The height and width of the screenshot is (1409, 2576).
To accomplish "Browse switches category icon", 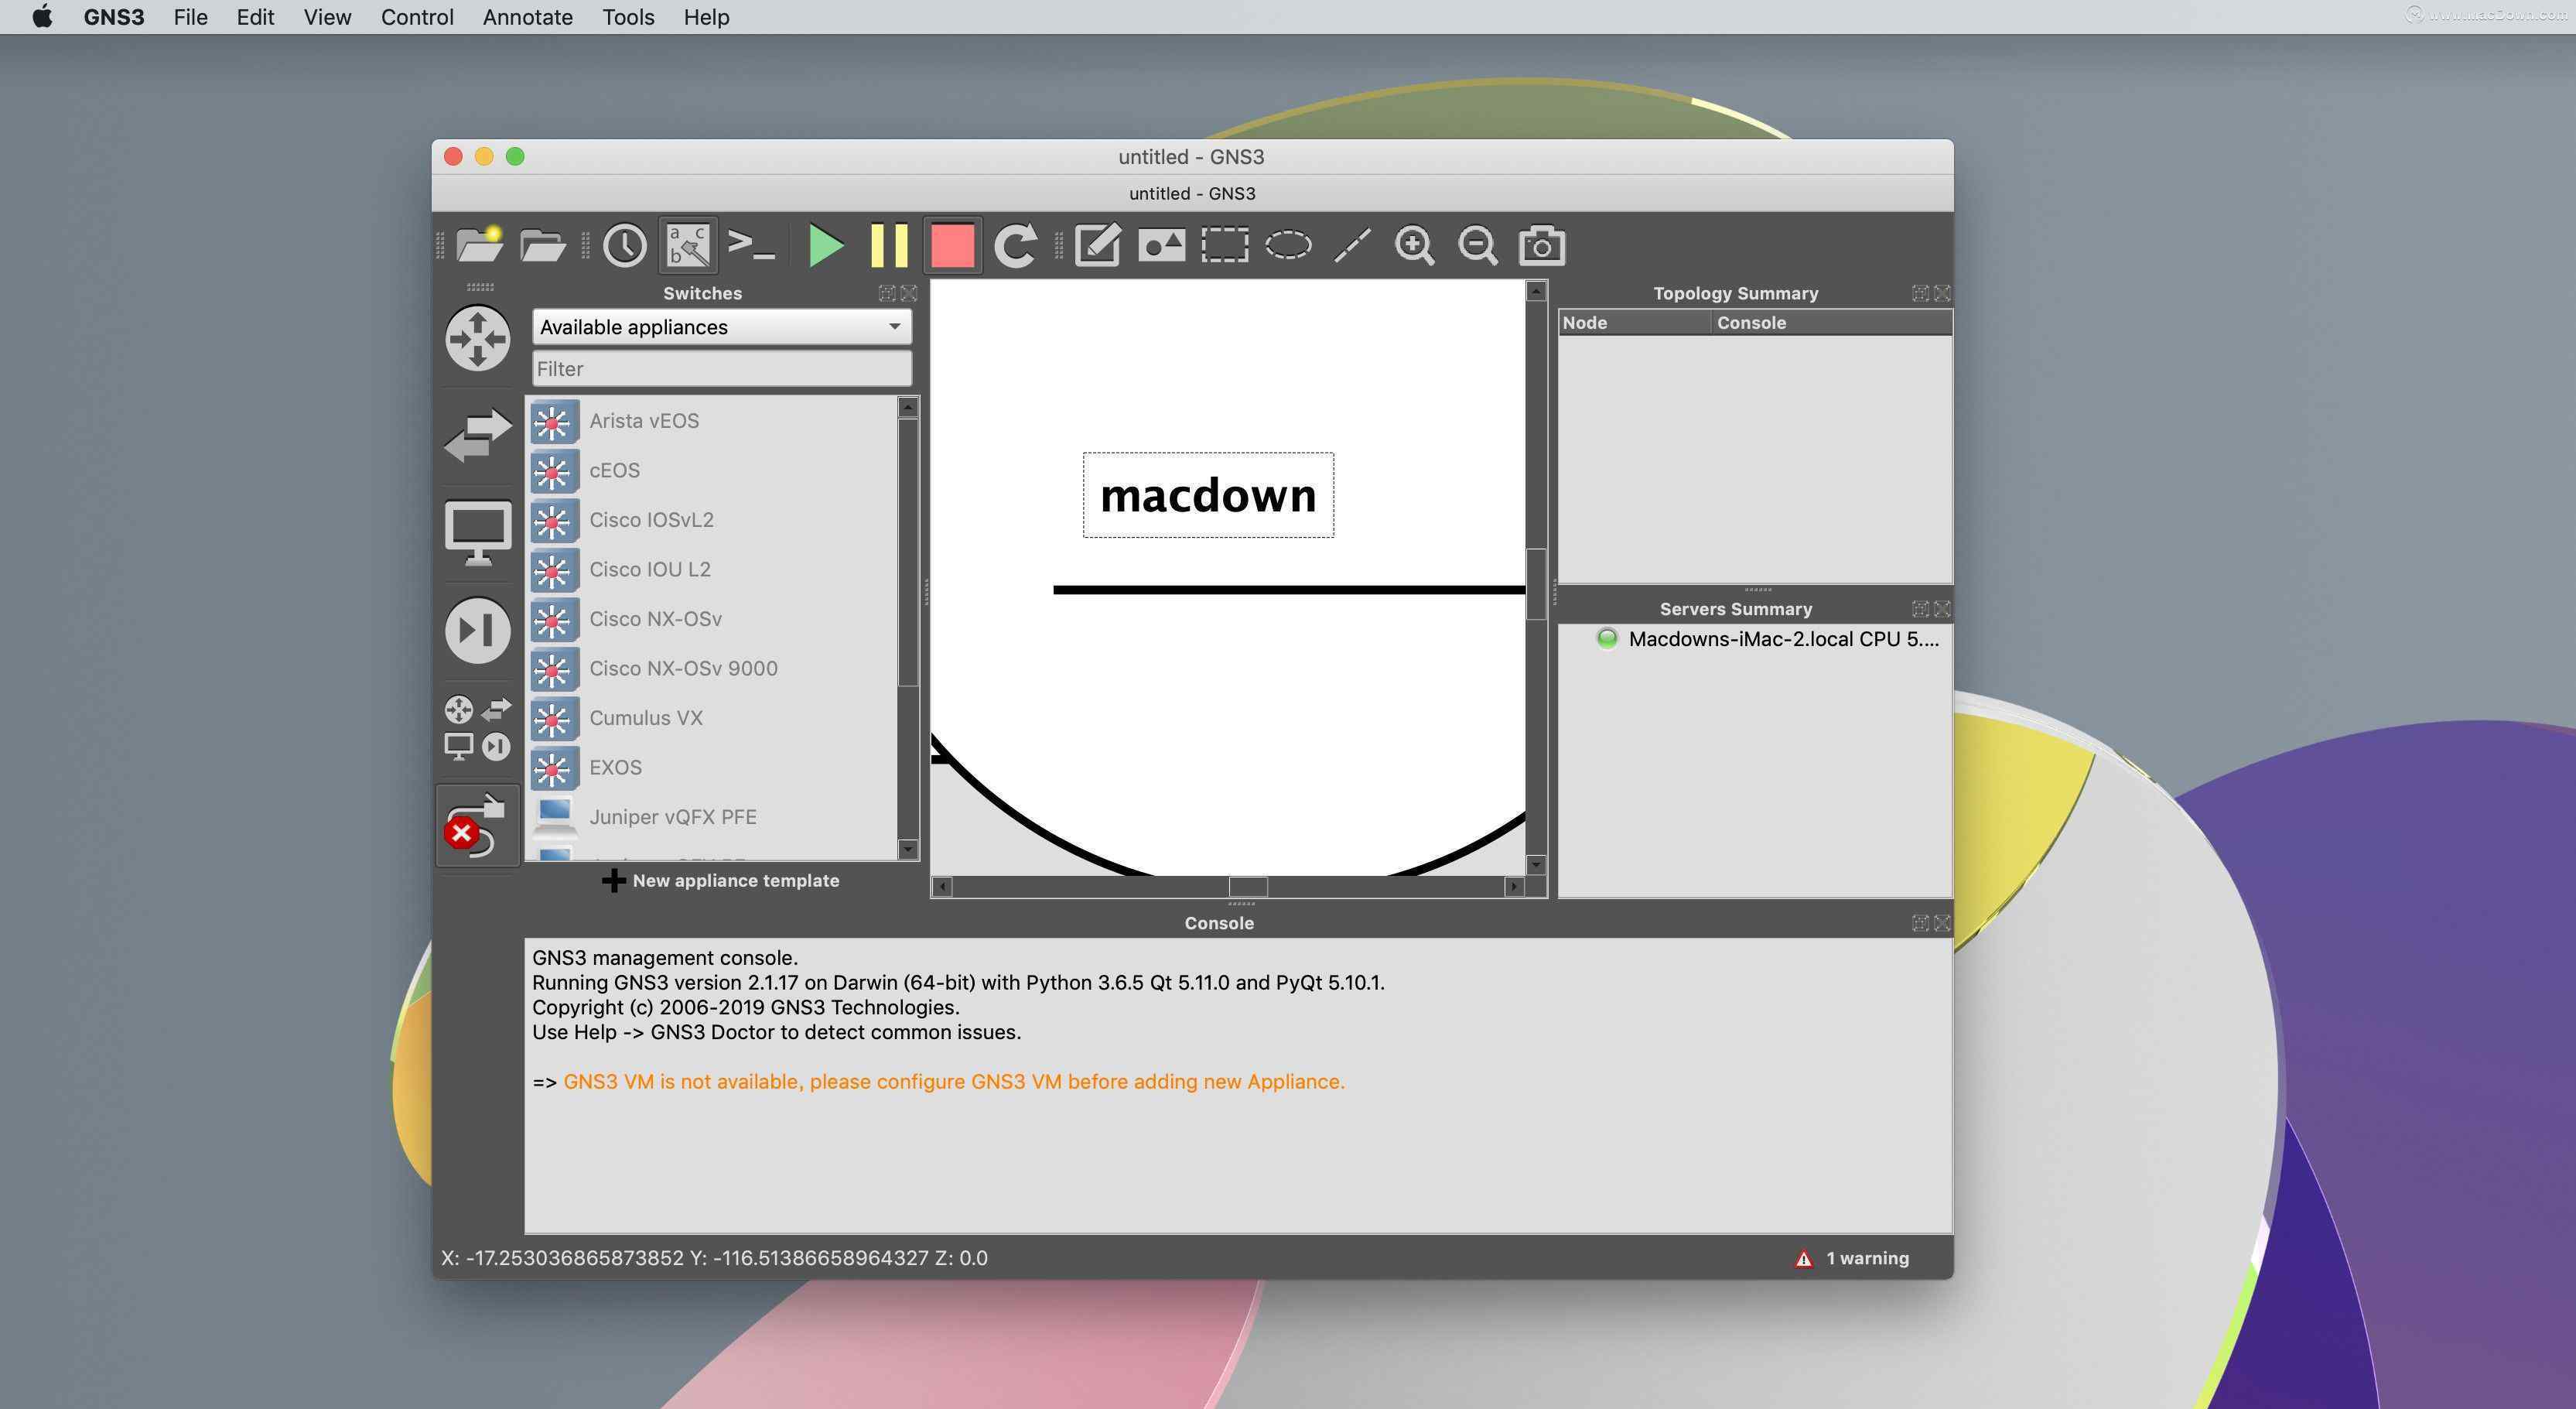I will pos(478,435).
